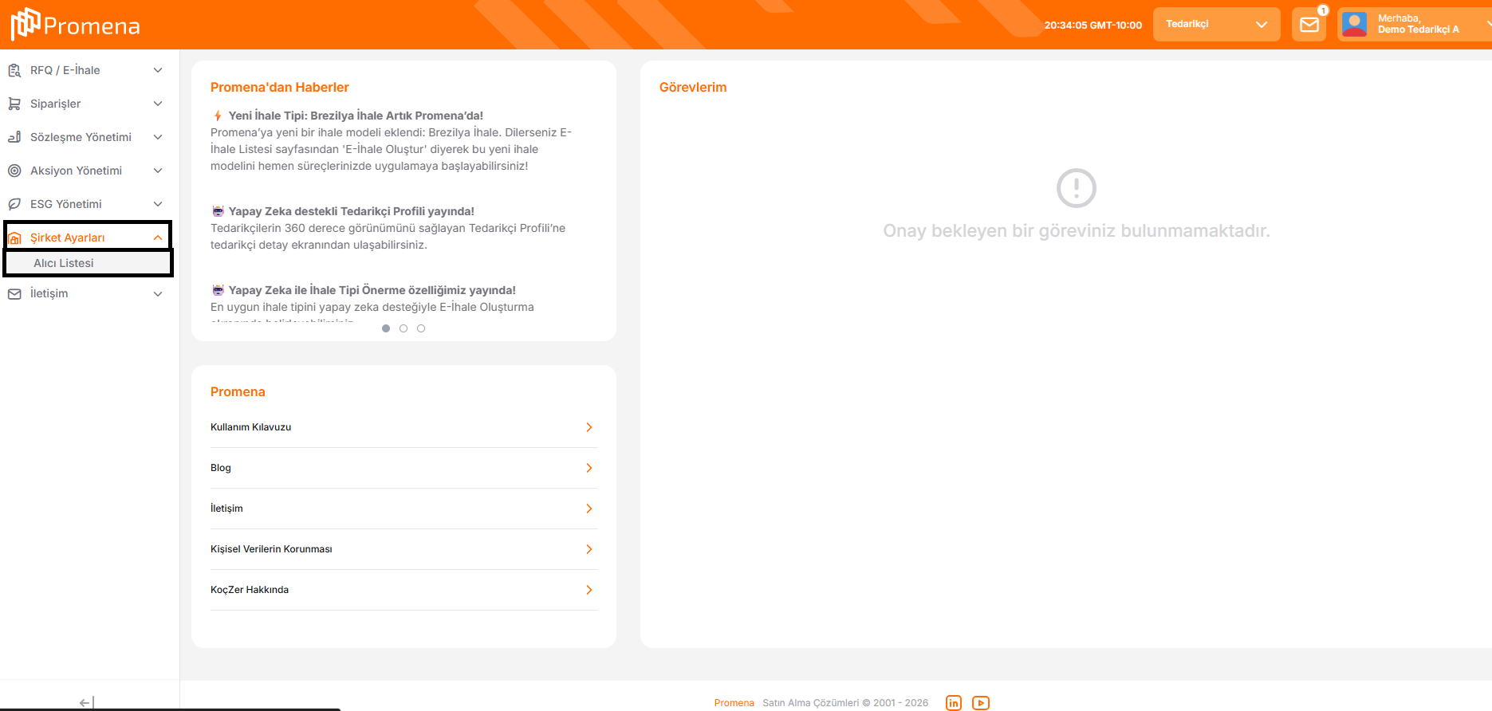Select the third news carousel dot
The height and width of the screenshot is (711, 1492).
click(x=421, y=328)
